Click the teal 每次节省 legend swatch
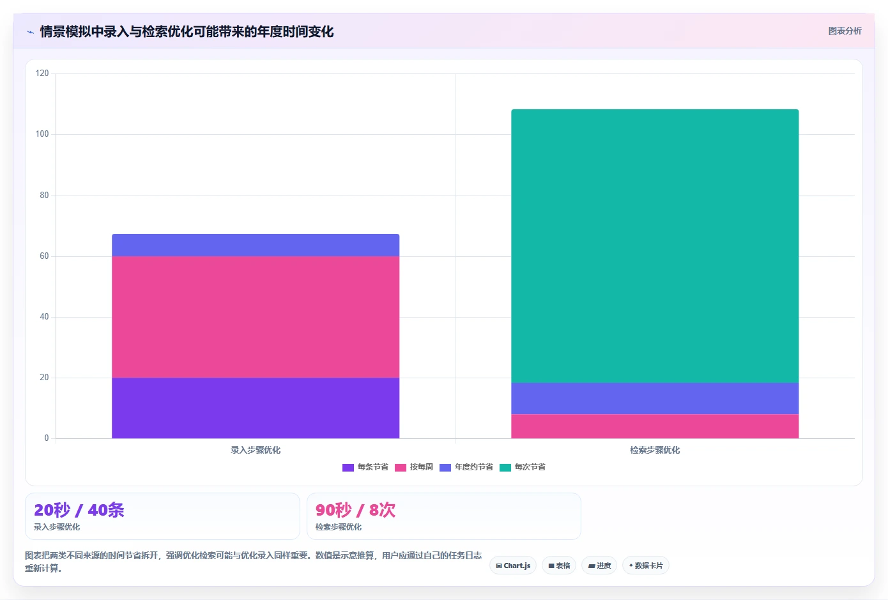The height and width of the screenshot is (600, 888). coord(505,468)
